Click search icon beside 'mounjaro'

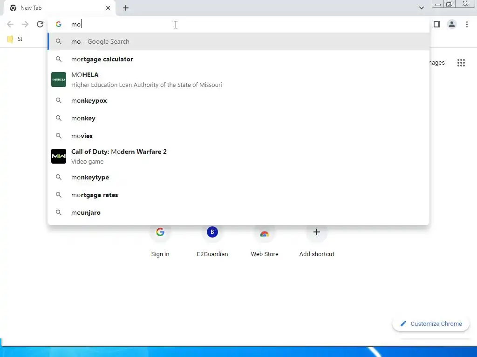(x=58, y=212)
